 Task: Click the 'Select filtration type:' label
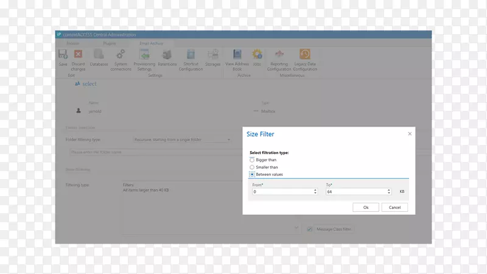click(269, 153)
